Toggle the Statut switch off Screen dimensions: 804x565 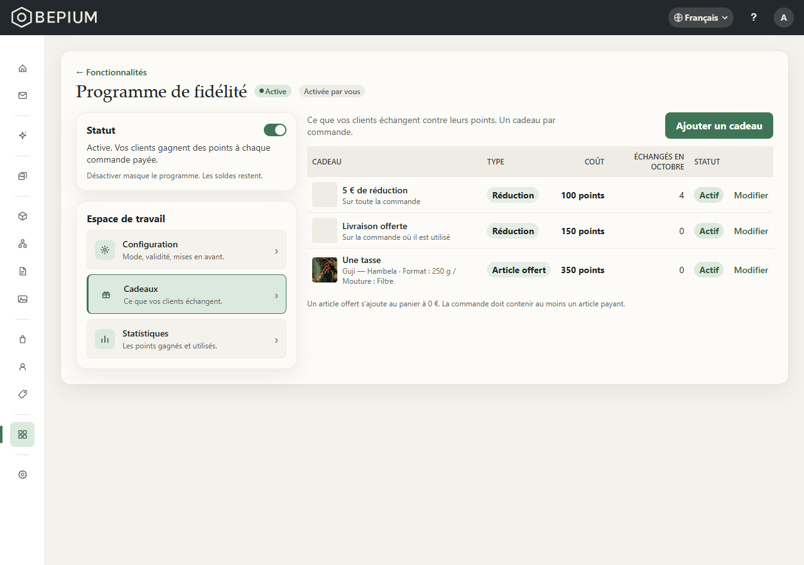(x=275, y=130)
